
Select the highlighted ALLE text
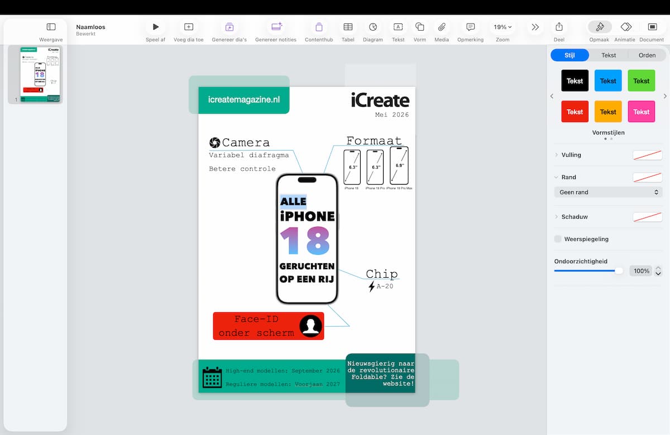[293, 201]
